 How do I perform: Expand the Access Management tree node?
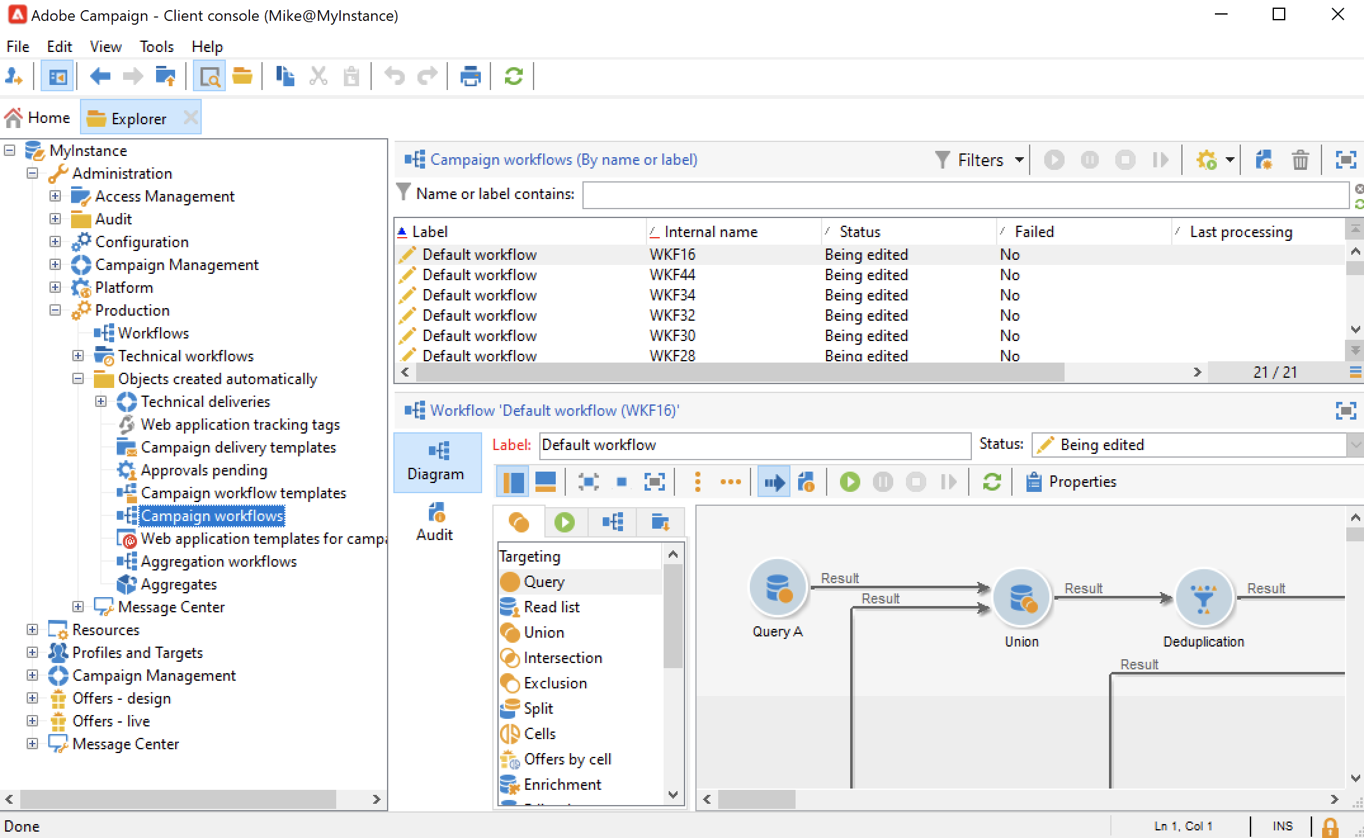(x=55, y=196)
